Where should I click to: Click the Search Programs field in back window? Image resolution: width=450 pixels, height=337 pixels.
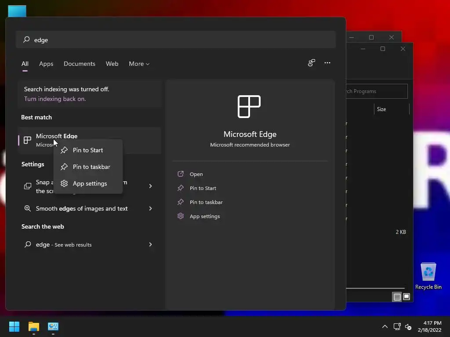point(377,91)
